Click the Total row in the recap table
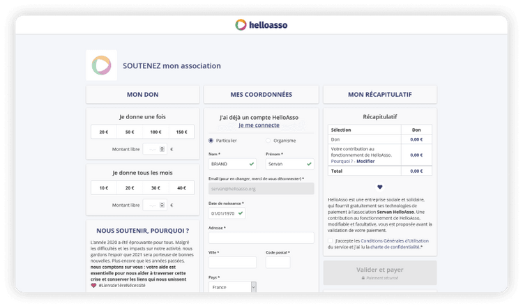 tap(380, 171)
